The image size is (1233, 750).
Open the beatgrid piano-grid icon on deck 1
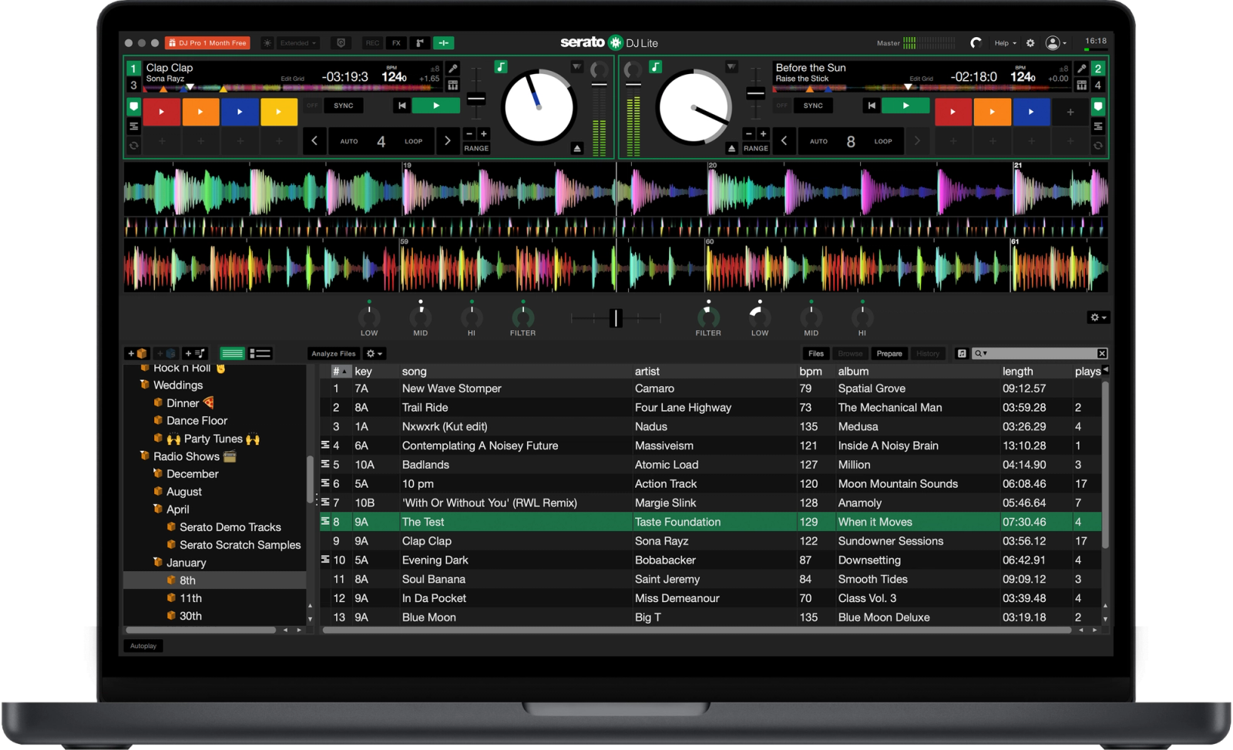(453, 85)
